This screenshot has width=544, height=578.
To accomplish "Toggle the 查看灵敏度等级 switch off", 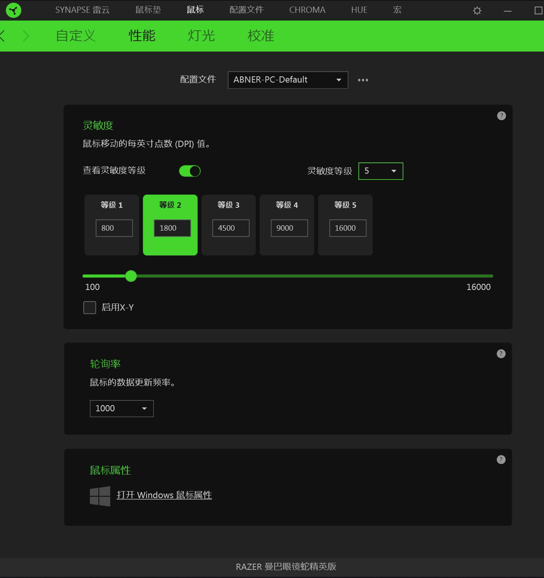I will (x=189, y=171).
